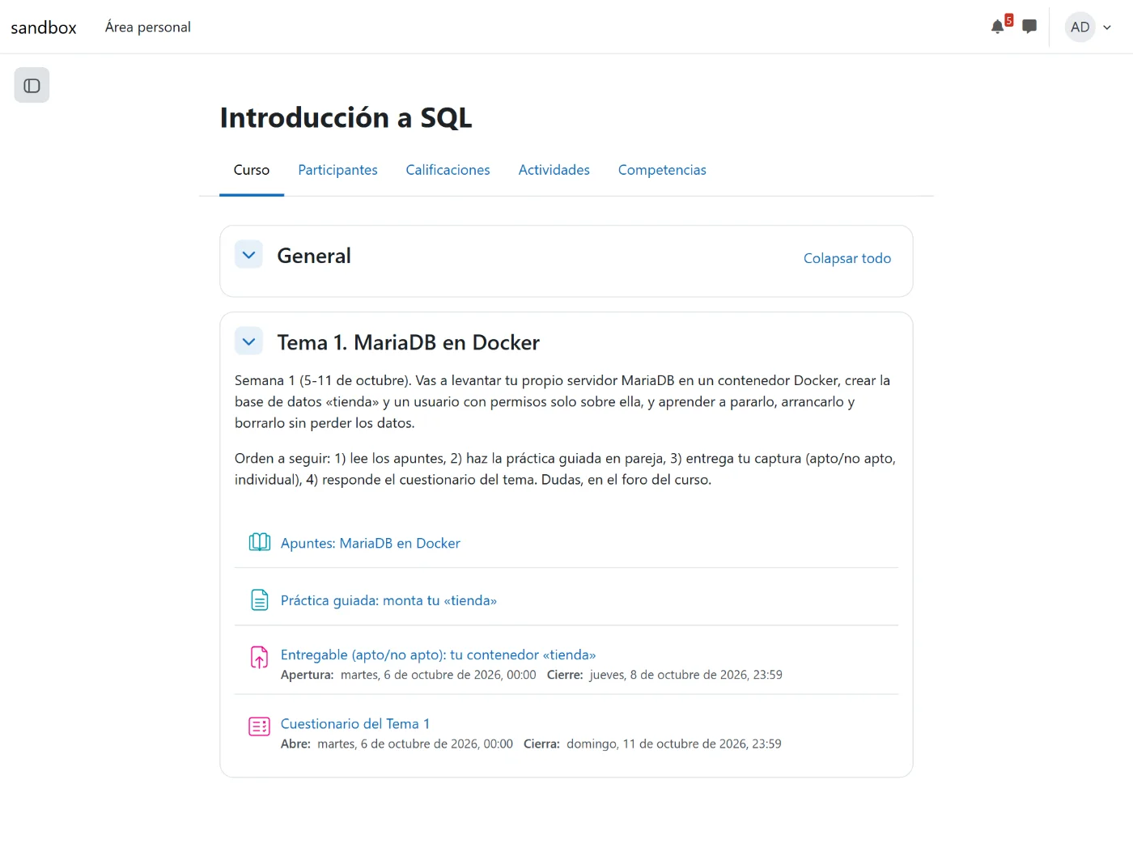Open the Entregable (apto/no apto) assignment link

click(438, 655)
